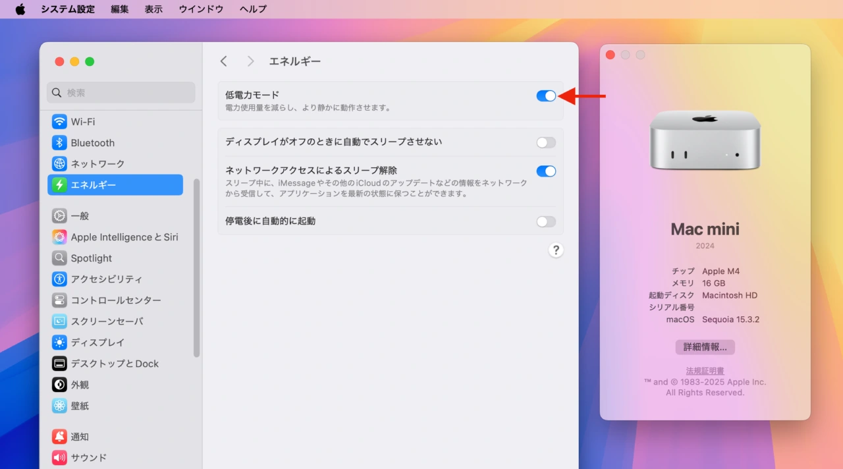This screenshot has height=469, width=843.
Task: Open the 法規証明書 link
Action: pos(705,371)
